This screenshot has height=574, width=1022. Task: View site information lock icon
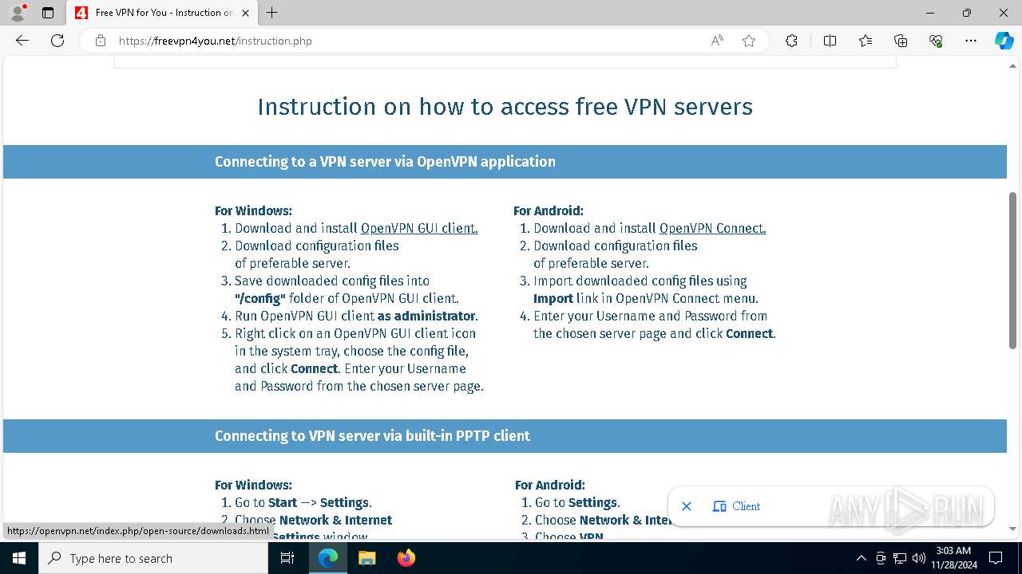(100, 41)
